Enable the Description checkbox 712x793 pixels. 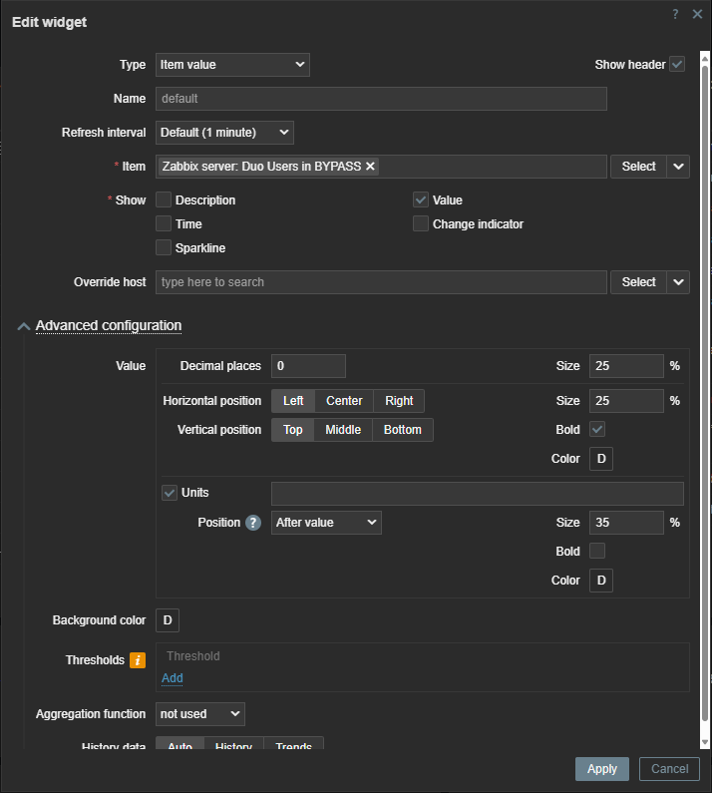tap(165, 200)
